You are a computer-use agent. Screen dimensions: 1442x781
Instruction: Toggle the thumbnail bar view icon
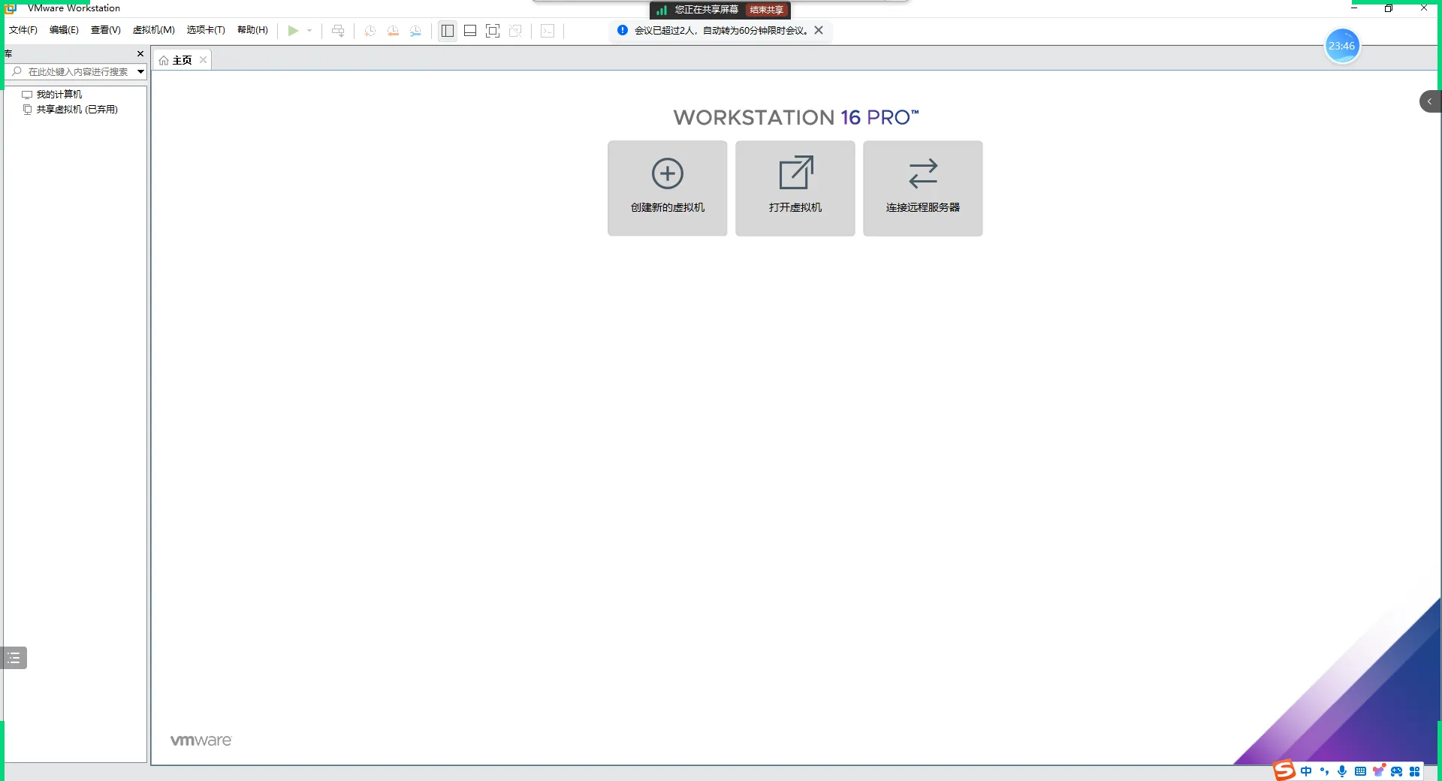click(470, 31)
